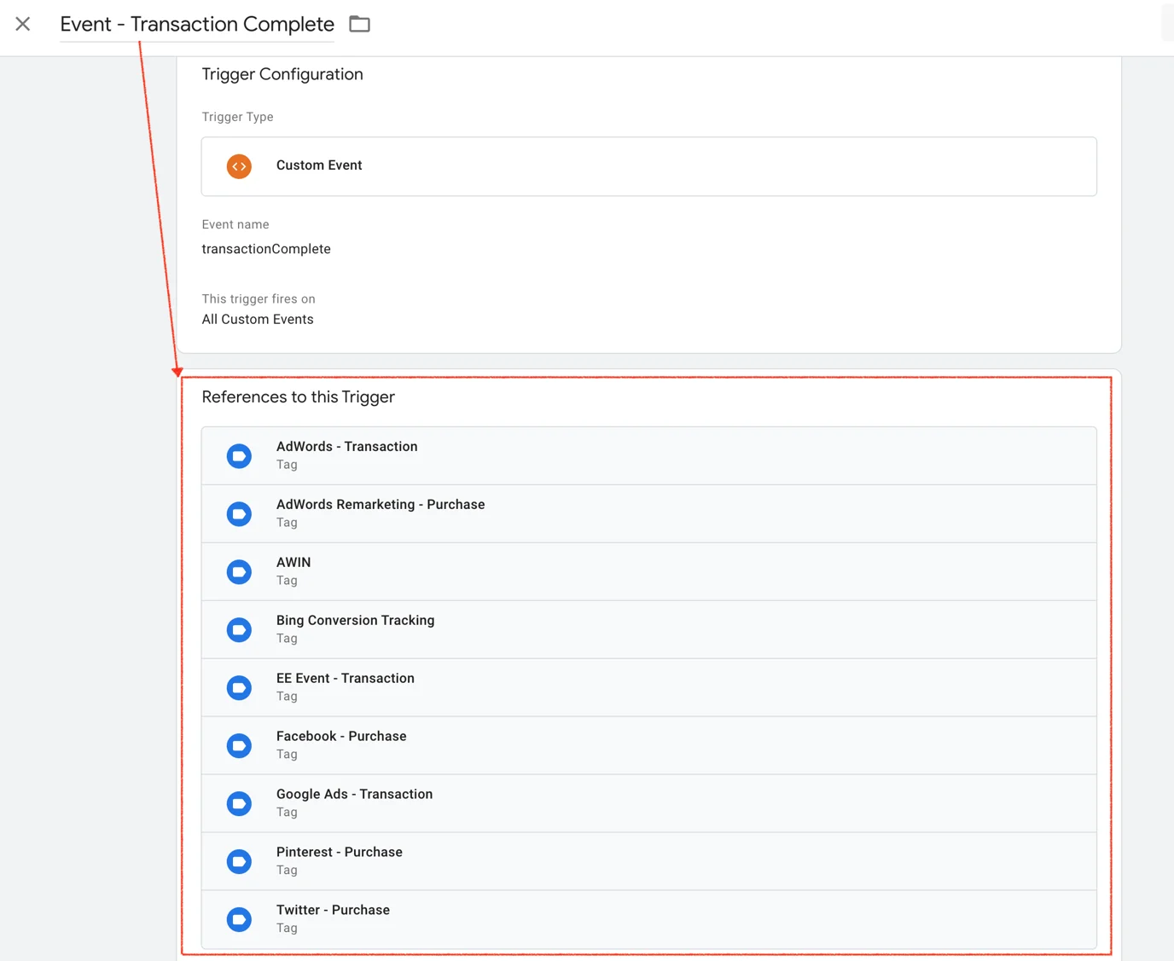Click the orange Custom Event trigger type icon

tap(239, 166)
